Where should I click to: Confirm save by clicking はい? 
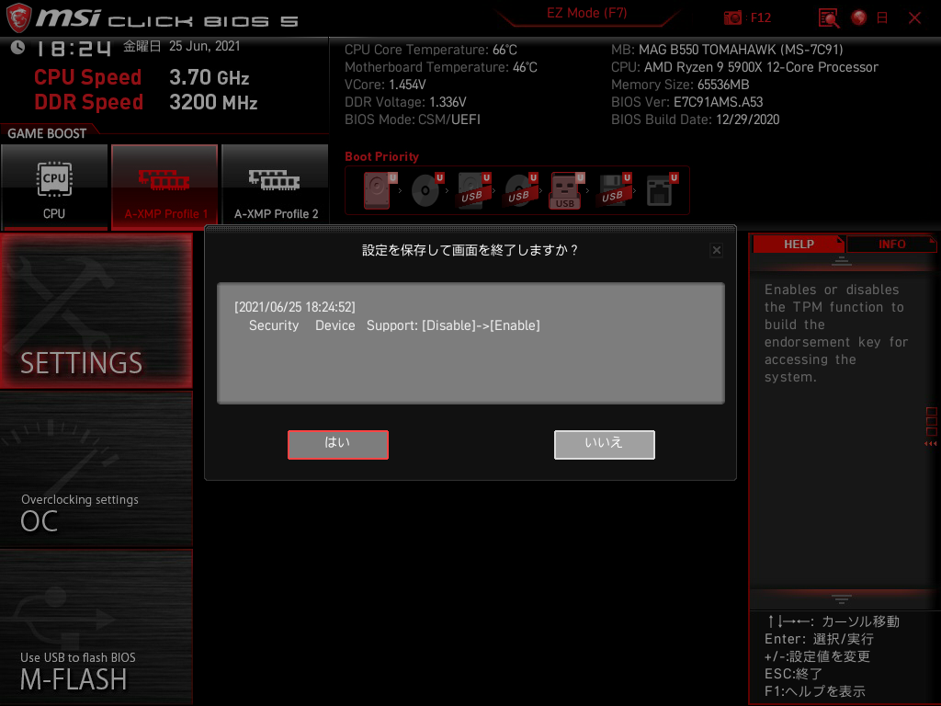[x=338, y=444]
